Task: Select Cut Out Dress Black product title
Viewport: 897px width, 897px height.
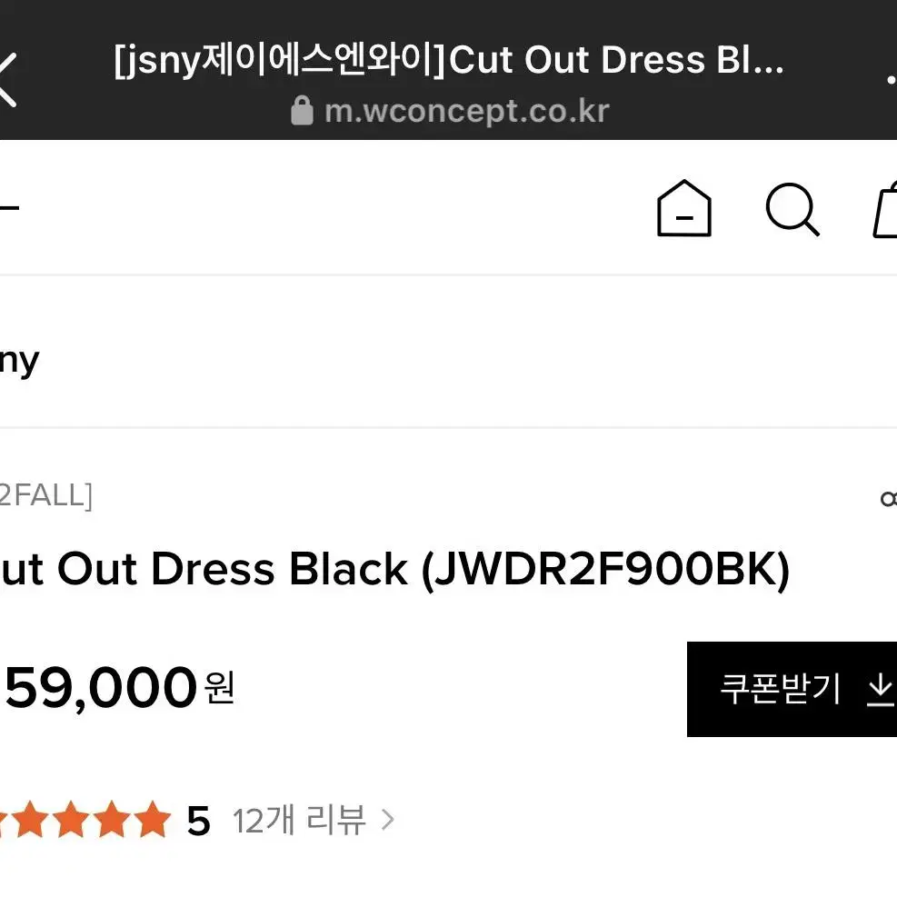Action: 394,570
